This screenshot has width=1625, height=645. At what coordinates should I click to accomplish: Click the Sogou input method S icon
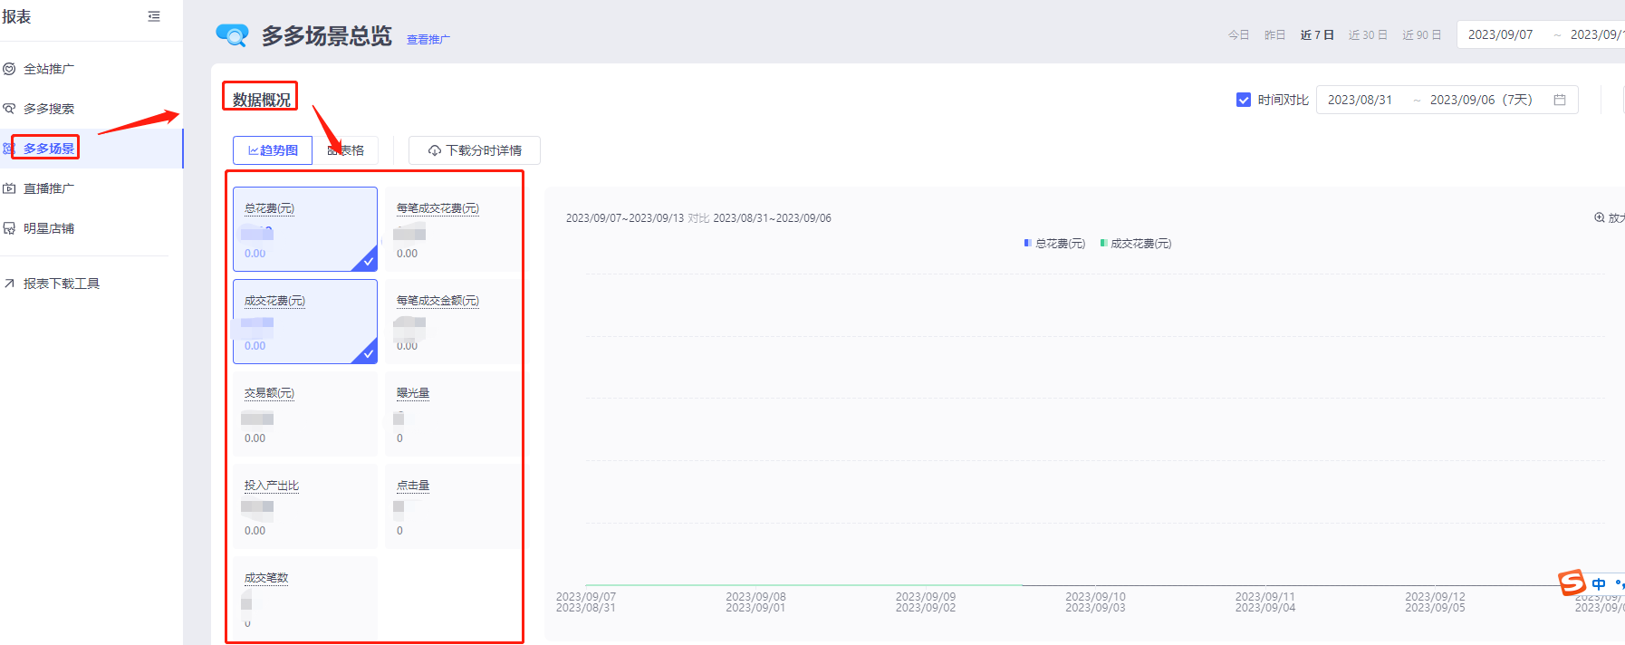1572,582
